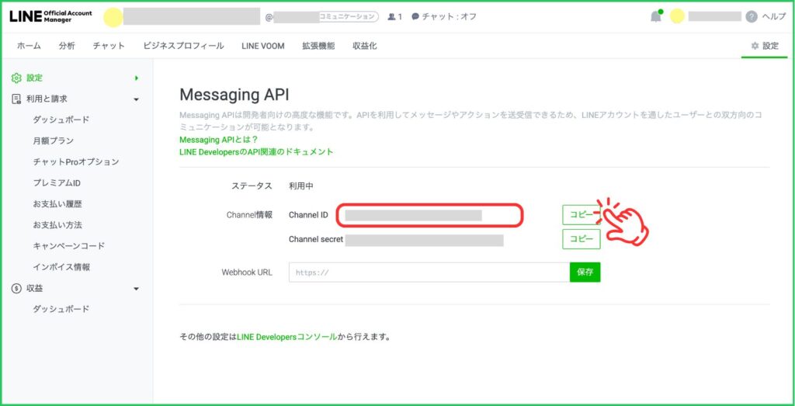Open the notification bell icon
Viewport: 795px width, 406px height.
(x=656, y=16)
